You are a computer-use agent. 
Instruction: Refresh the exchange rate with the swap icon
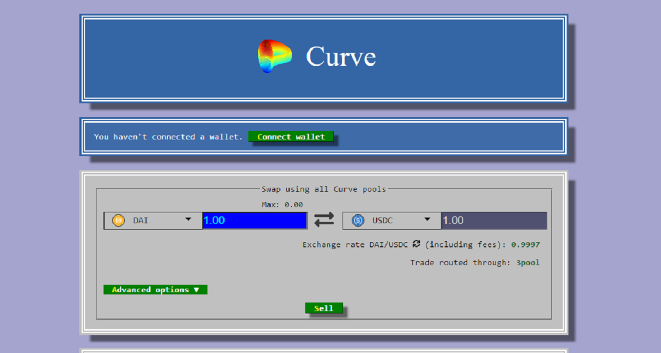pos(417,244)
